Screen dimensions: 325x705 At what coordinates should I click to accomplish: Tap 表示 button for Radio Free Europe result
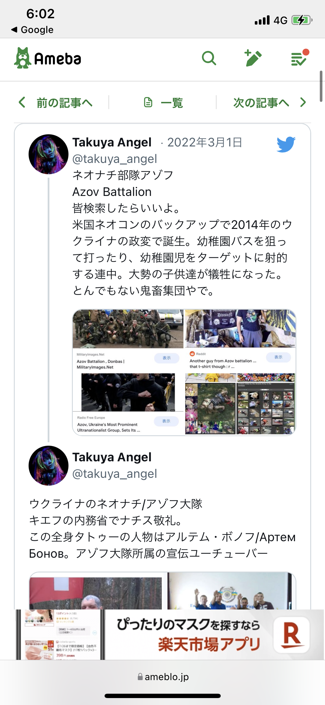pyautogui.click(x=166, y=421)
